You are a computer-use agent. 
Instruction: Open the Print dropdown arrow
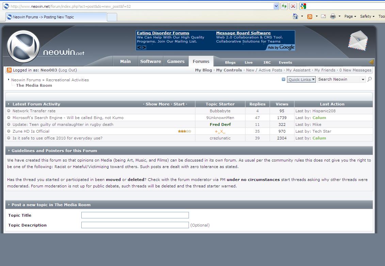click(x=339, y=16)
